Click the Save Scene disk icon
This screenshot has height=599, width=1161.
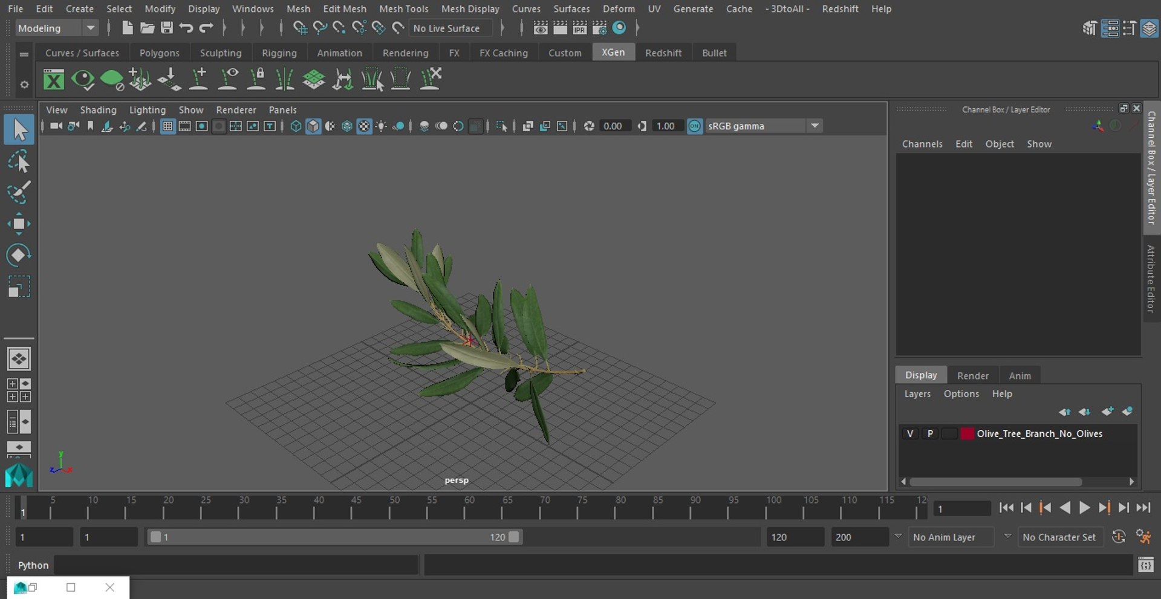point(166,28)
